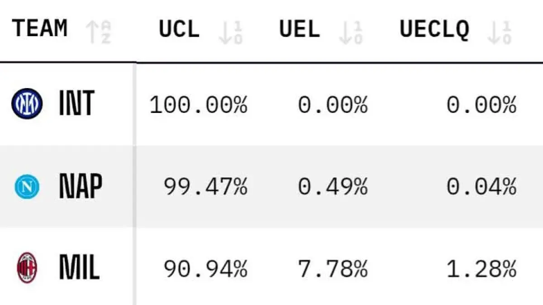The height and width of the screenshot is (305, 543).
Task: Select the NAP team name
Action: coord(81,186)
